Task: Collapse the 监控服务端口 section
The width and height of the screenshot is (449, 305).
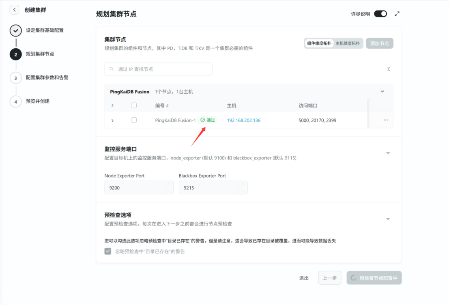Action: coord(388,153)
